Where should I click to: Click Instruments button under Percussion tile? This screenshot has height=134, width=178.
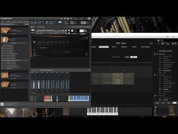coord(14,79)
